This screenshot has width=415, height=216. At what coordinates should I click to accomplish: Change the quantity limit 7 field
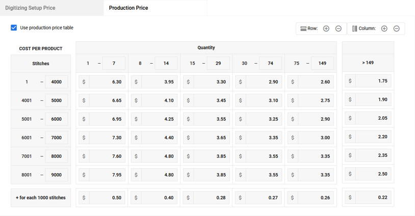click(x=114, y=63)
